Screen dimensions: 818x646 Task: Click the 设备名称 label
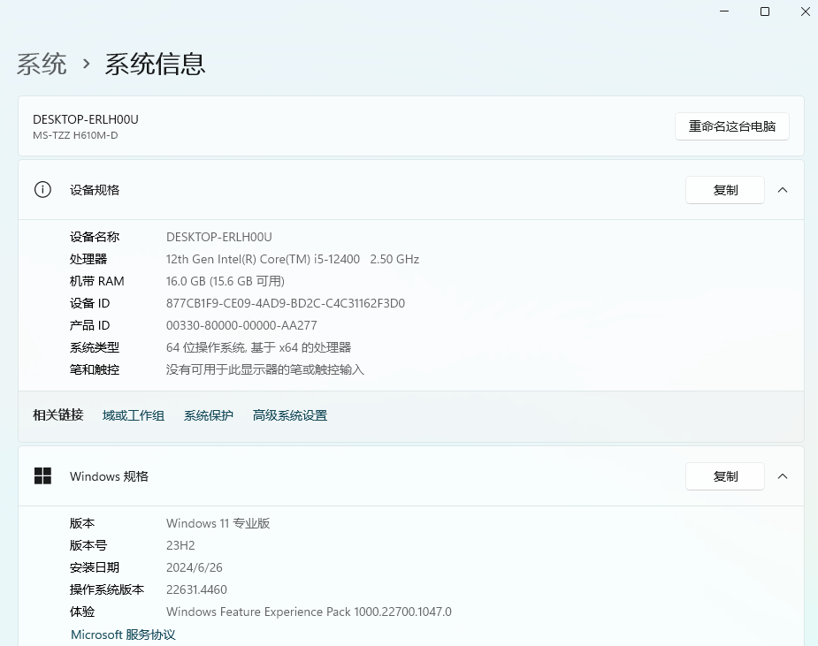(95, 237)
